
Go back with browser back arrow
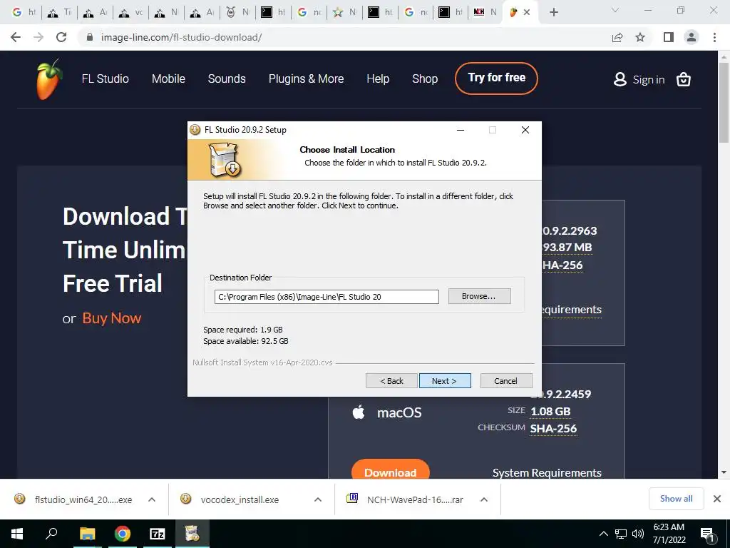tap(16, 37)
